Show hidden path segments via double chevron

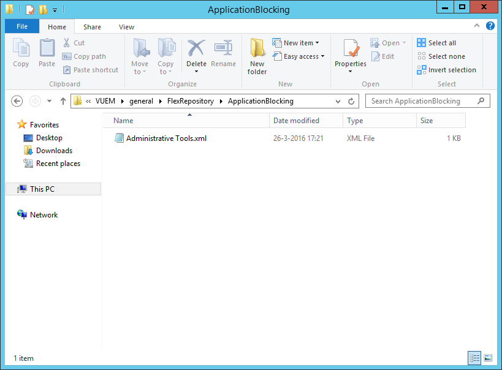pos(88,102)
